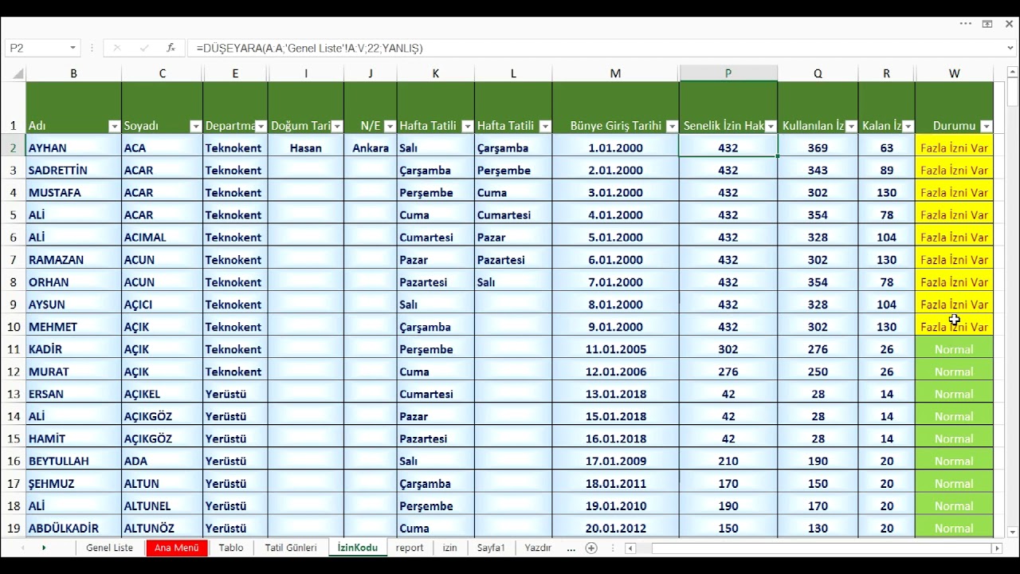The width and height of the screenshot is (1020, 574).
Task: Select the cell containing 369
Action: click(818, 147)
